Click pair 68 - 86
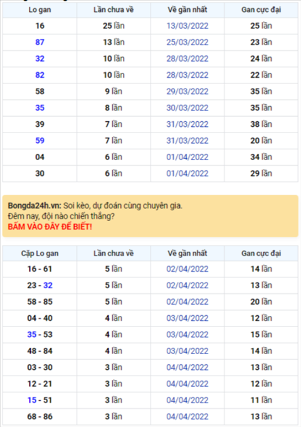 (40, 417)
